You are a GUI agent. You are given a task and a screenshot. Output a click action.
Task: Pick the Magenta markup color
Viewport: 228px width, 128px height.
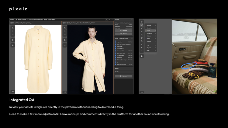(x=149, y=48)
